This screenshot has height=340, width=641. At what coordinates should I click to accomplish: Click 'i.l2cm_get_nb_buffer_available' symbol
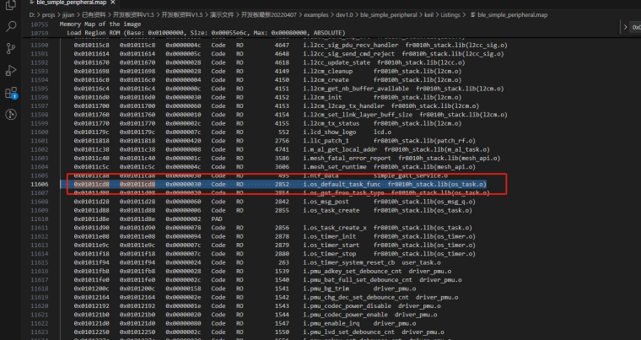pos(356,89)
